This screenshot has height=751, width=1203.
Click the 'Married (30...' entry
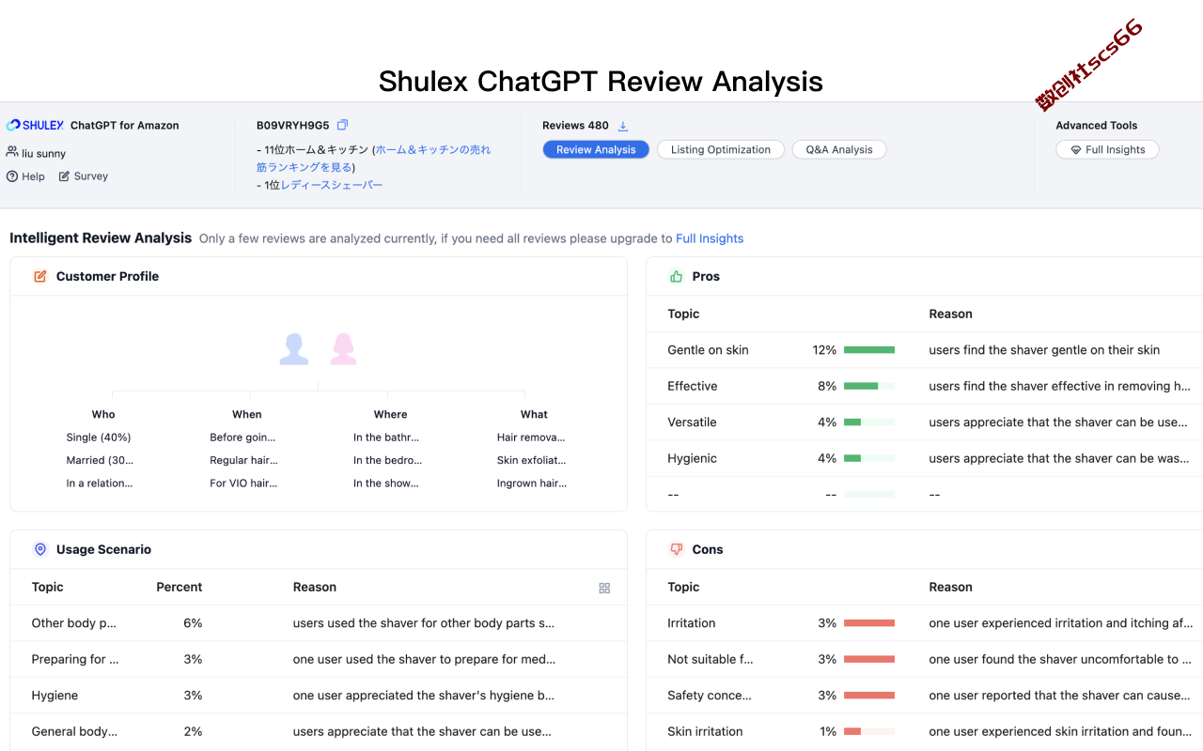point(100,460)
